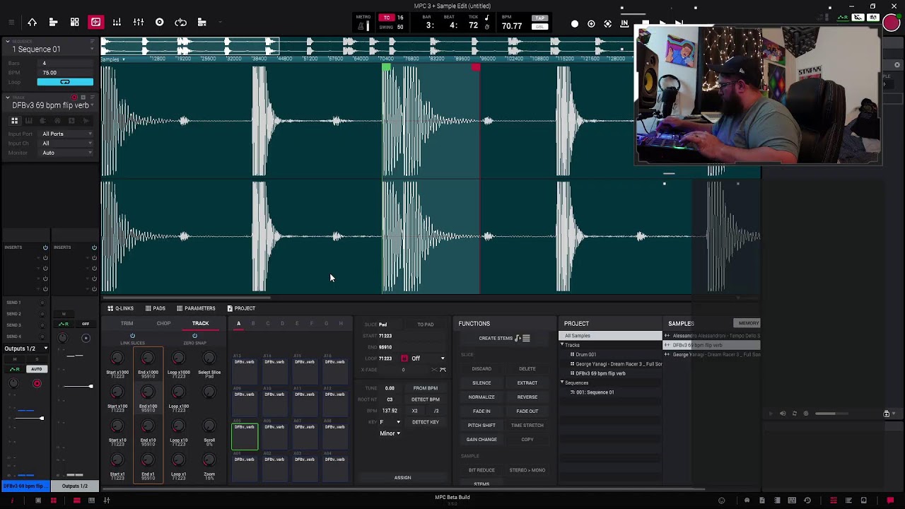Toggle the loop lock next to Off
Image resolution: width=905 pixels, height=509 pixels.
click(404, 358)
